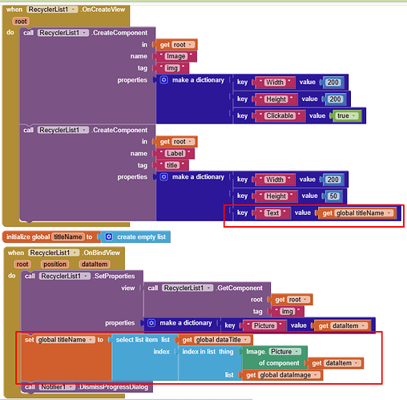Open RecyclerList1 dropdown in OnCreateView event header

(x=73, y=10)
